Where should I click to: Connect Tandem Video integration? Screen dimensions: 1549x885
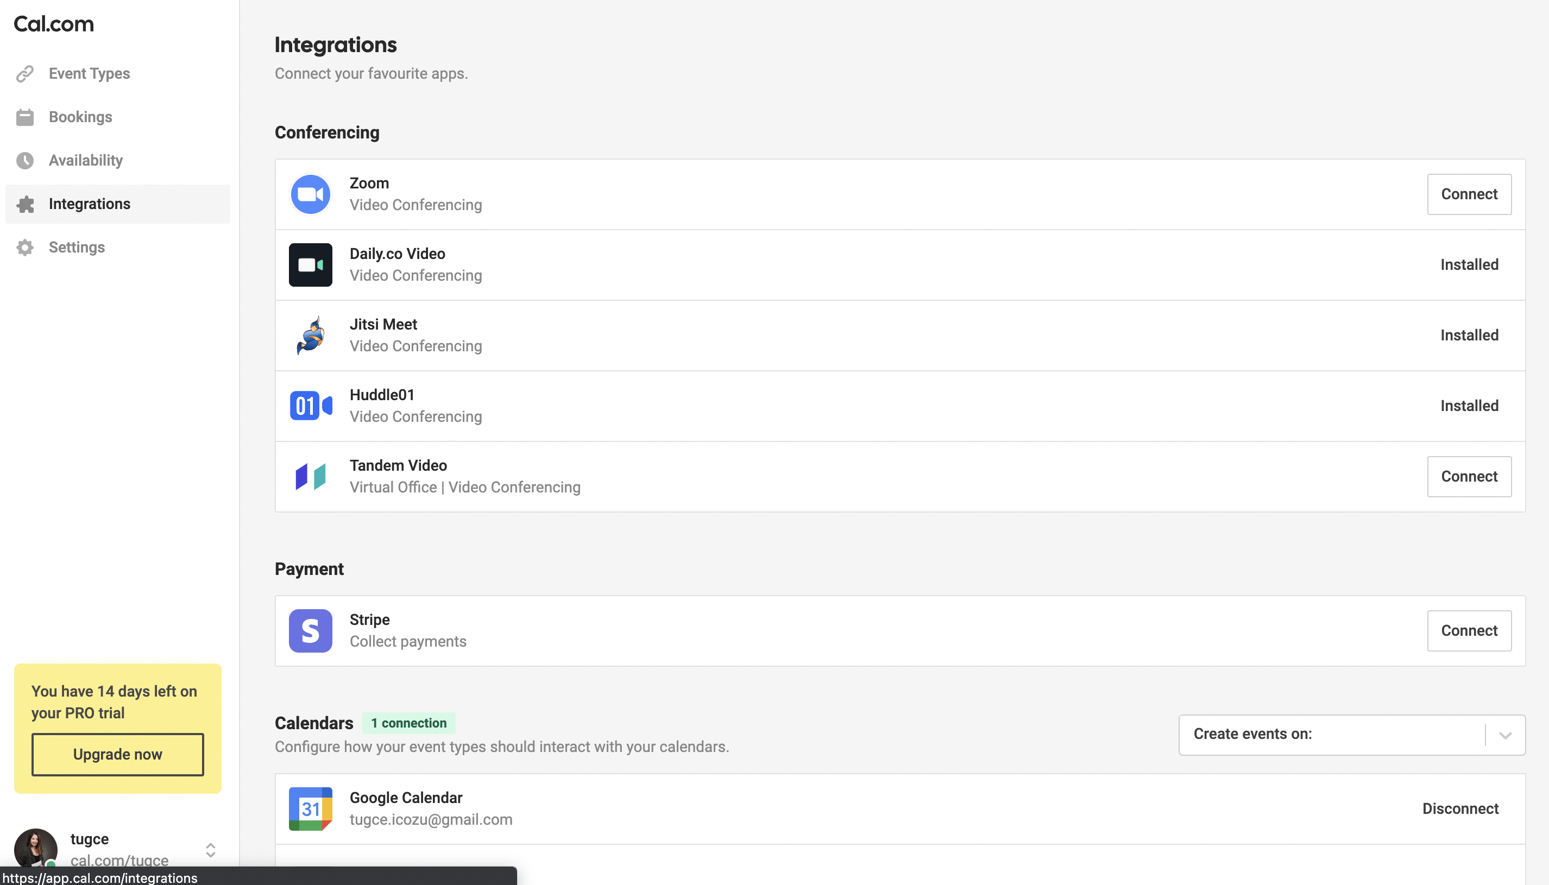1469,477
